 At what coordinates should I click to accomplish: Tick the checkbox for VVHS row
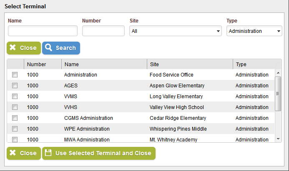[15, 107]
